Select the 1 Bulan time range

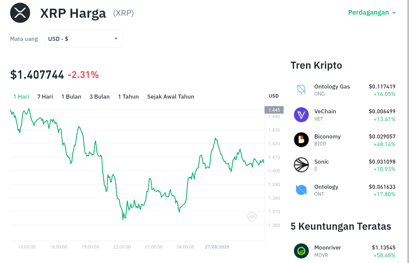(x=71, y=97)
